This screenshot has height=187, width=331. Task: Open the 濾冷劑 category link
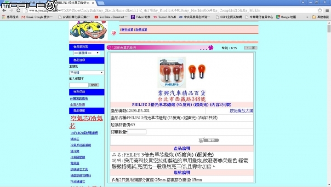(x=75, y=151)
